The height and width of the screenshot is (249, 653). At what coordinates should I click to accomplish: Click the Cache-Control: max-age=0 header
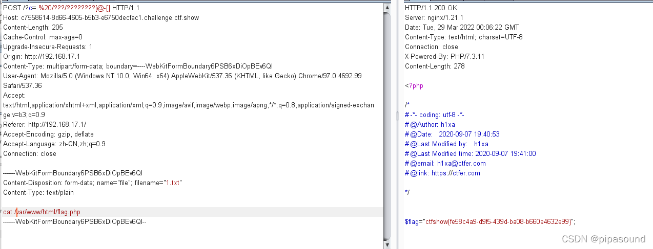[x=43, y=37]
